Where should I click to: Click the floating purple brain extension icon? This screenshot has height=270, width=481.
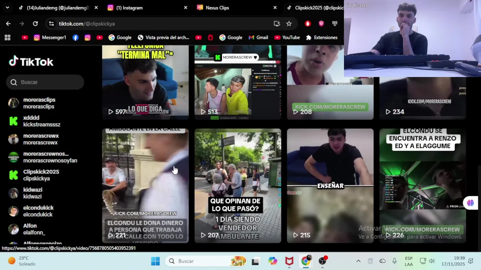pyautogui.click(x=470, y=203)
